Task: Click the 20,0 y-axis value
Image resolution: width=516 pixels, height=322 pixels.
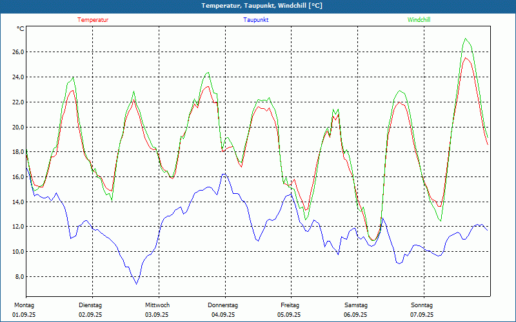Action: (17, 128)
